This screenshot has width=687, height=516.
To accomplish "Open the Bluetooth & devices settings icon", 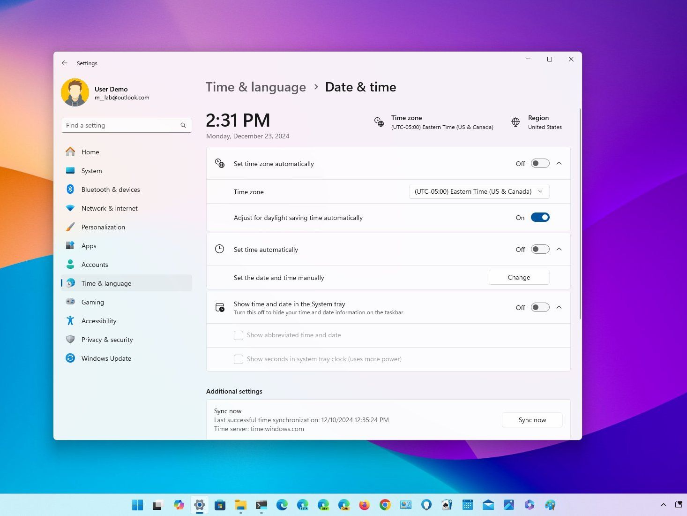I will tap(70, 190).
